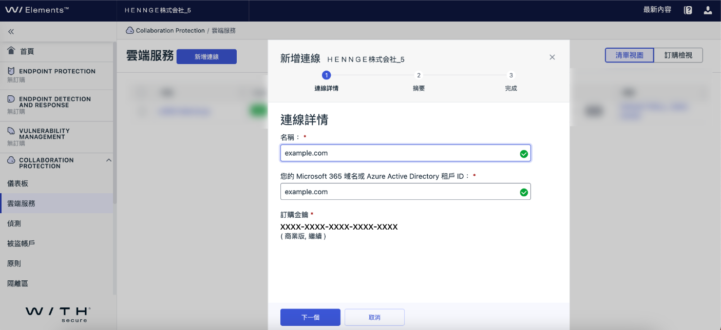Click 下一個 to continue
The image size is (721, 330).
(310, 317)
